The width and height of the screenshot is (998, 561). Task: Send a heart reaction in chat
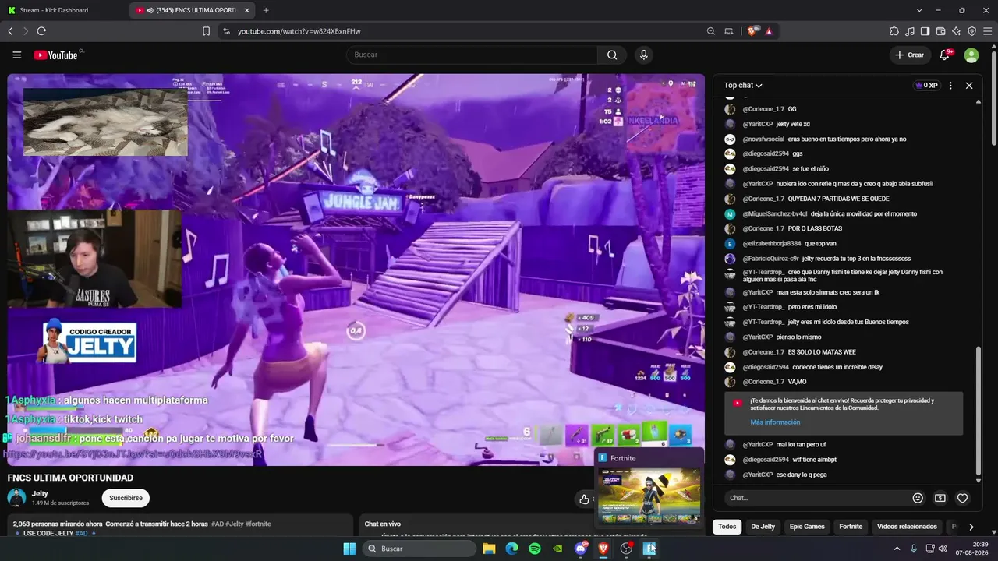963,498
